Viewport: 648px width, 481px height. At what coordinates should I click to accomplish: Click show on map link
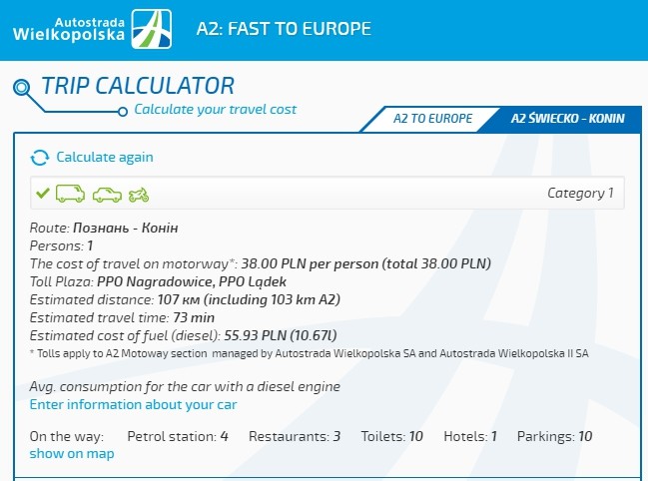click(72, 454)
